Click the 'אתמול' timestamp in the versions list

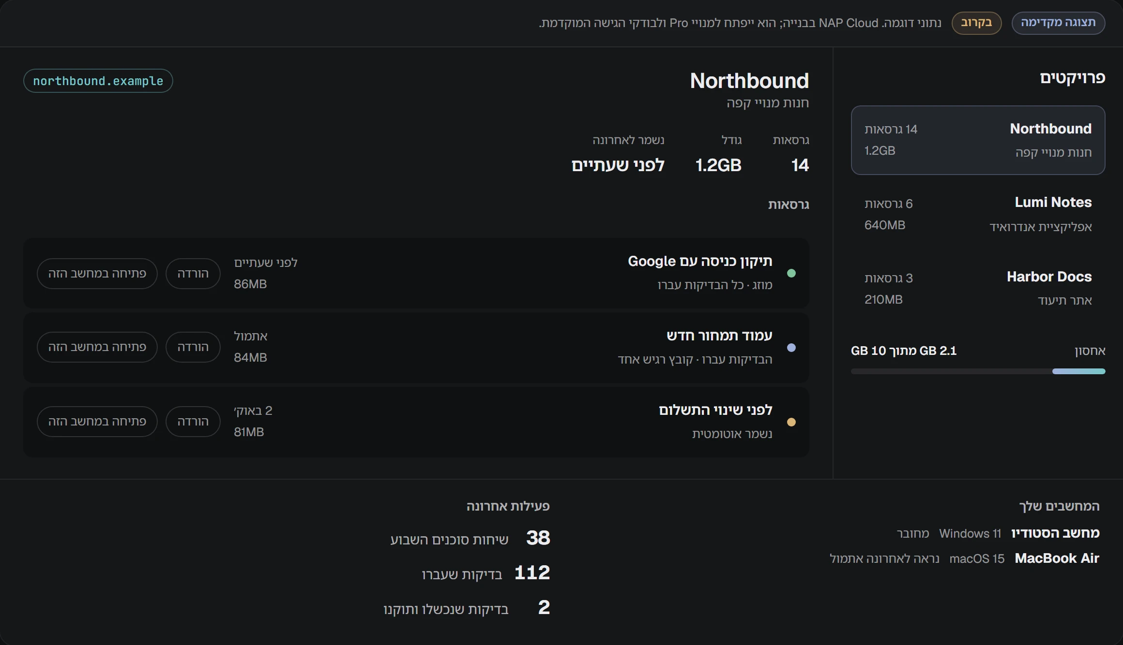[250, 336]
